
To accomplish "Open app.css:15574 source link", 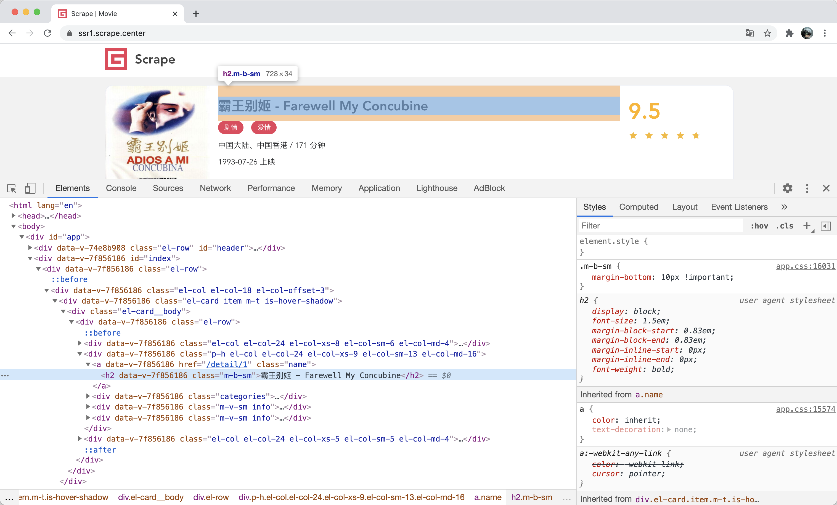I will click(806, 409).
